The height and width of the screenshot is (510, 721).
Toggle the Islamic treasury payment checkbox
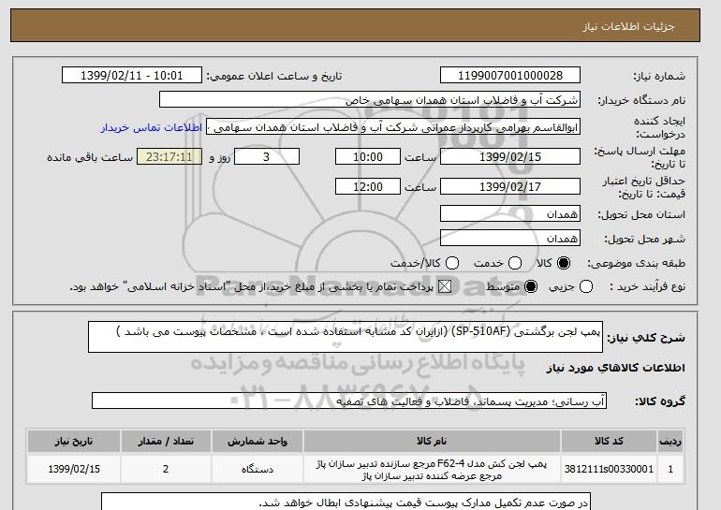coord(445,286)
